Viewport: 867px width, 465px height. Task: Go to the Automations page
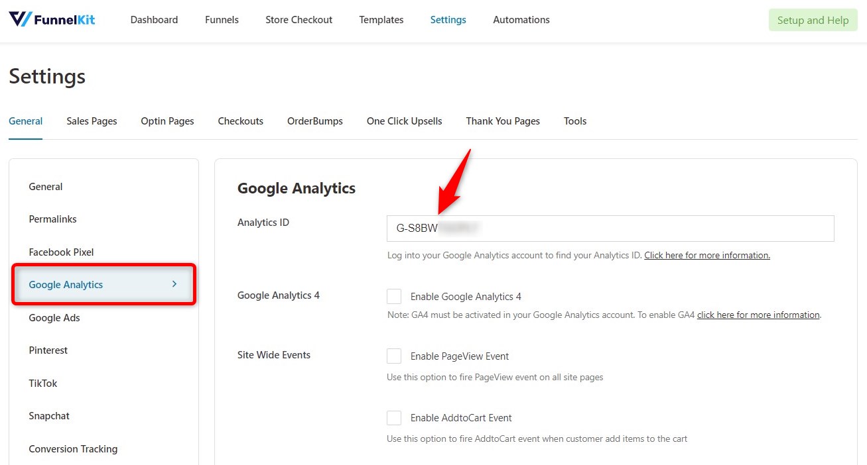tap(521, 20)
